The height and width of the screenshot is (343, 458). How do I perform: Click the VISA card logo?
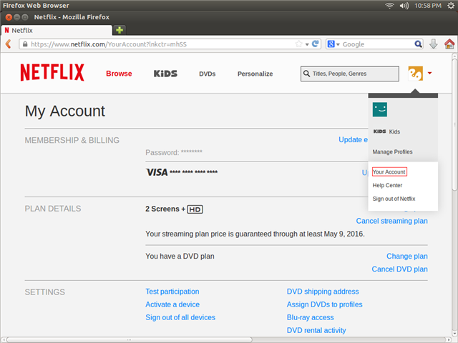pos(157,172)
